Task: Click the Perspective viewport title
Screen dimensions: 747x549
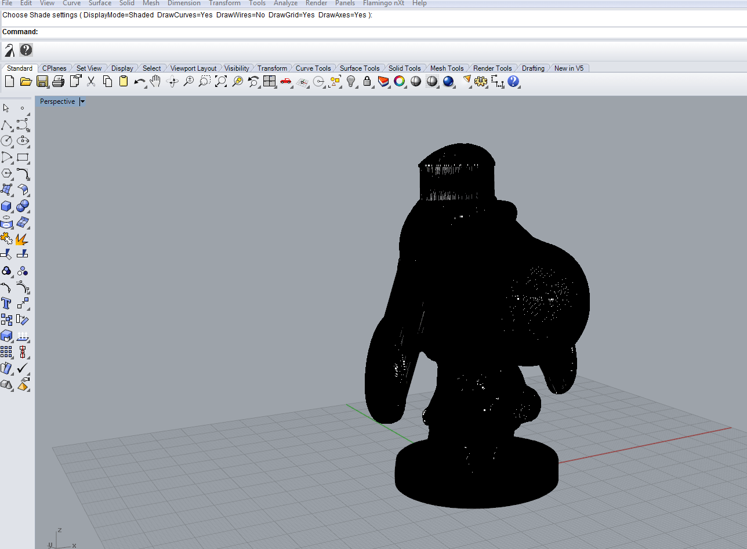Action: pyautogui.click(x=57, y=101)
